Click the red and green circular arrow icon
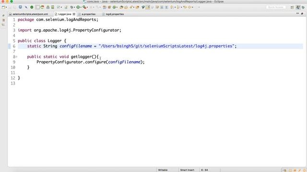The image size is (307, 172). click(x=42, y=7)
